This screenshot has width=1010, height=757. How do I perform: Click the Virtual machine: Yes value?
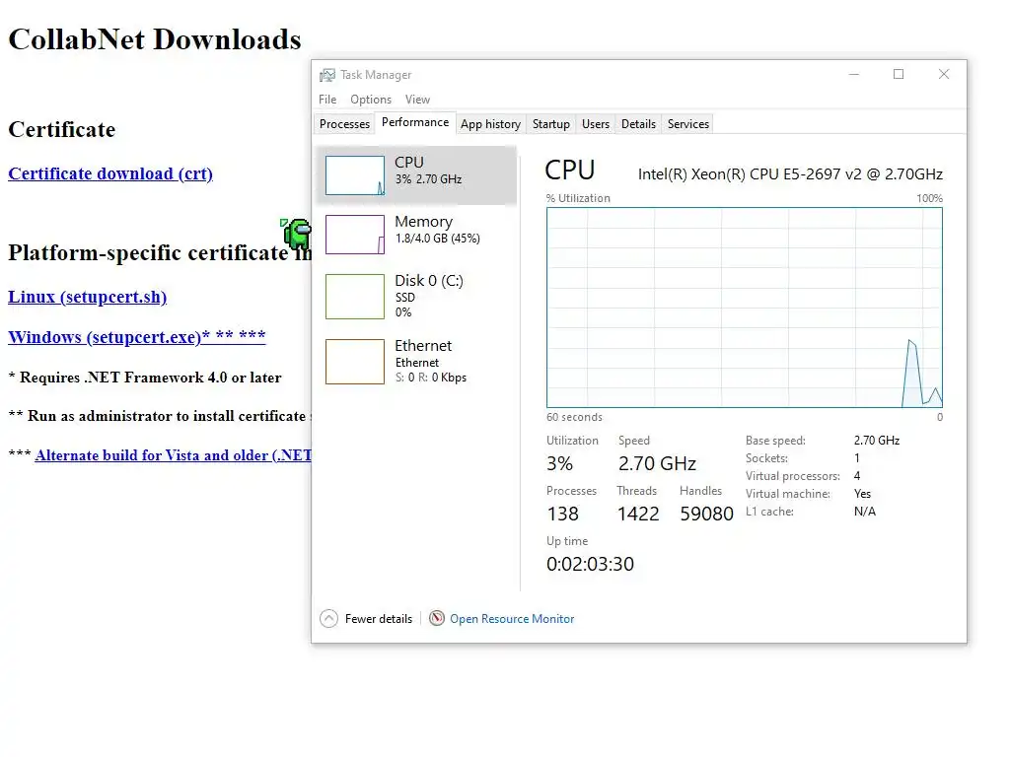(x=862, y=494)
